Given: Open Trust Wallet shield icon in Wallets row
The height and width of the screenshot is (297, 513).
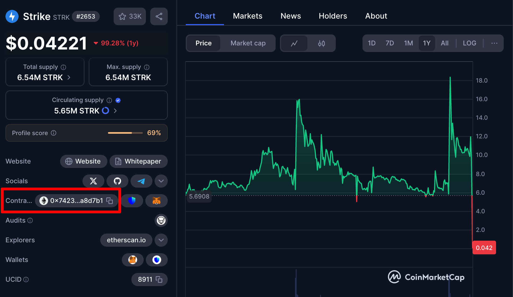Looking at the screenshot, I should [157, 260].
